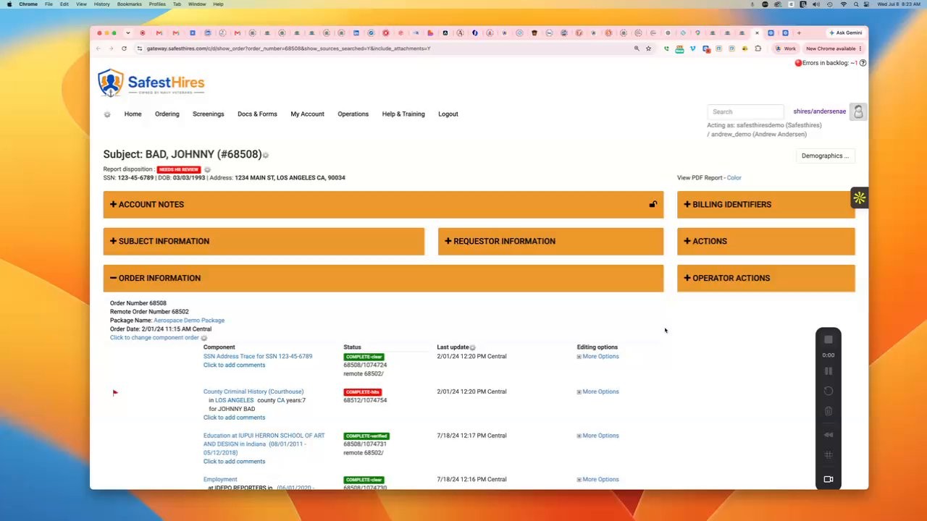Expand the Actions section
Screen dimensions: 927x521
765,242
